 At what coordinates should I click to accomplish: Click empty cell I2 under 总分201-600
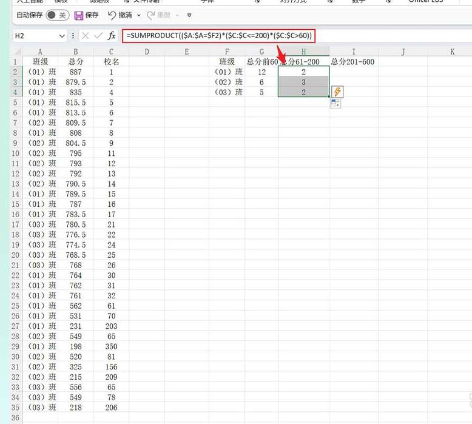click(x=354, y=72)
